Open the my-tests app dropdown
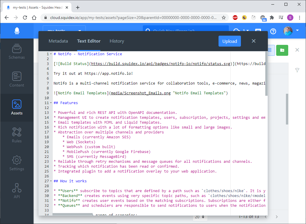This screenshot has height=224, width=306. click(x=64, y=31)
